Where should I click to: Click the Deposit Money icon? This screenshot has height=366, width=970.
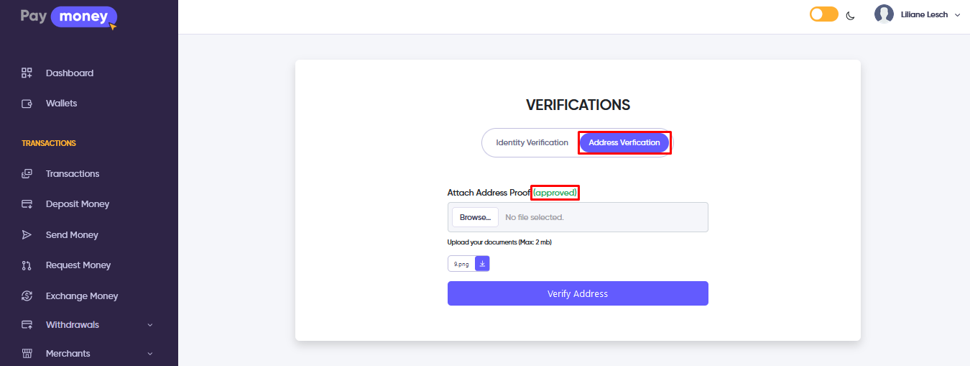click(27, 204)
